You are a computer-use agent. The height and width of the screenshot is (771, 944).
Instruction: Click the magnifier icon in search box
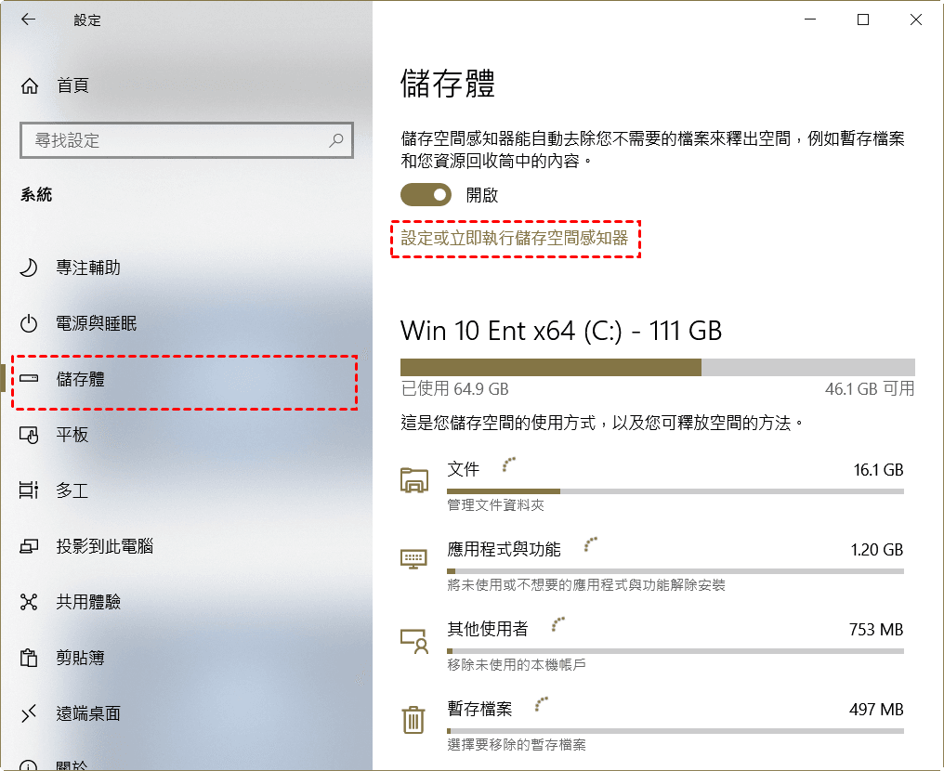click(x=336, y=140)
